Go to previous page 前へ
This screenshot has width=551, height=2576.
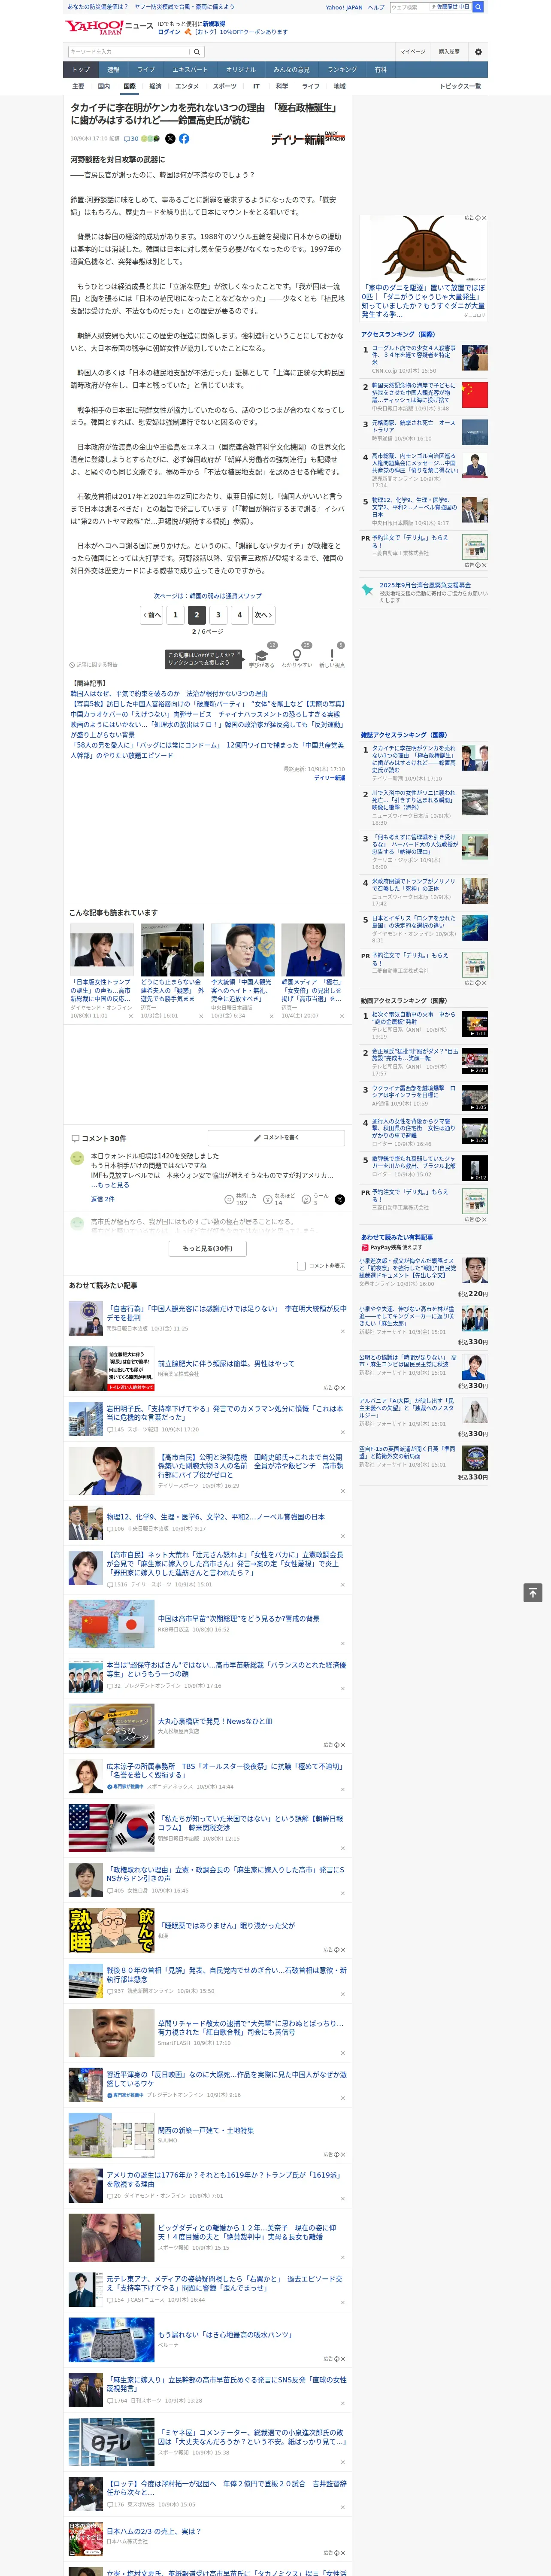152,615
